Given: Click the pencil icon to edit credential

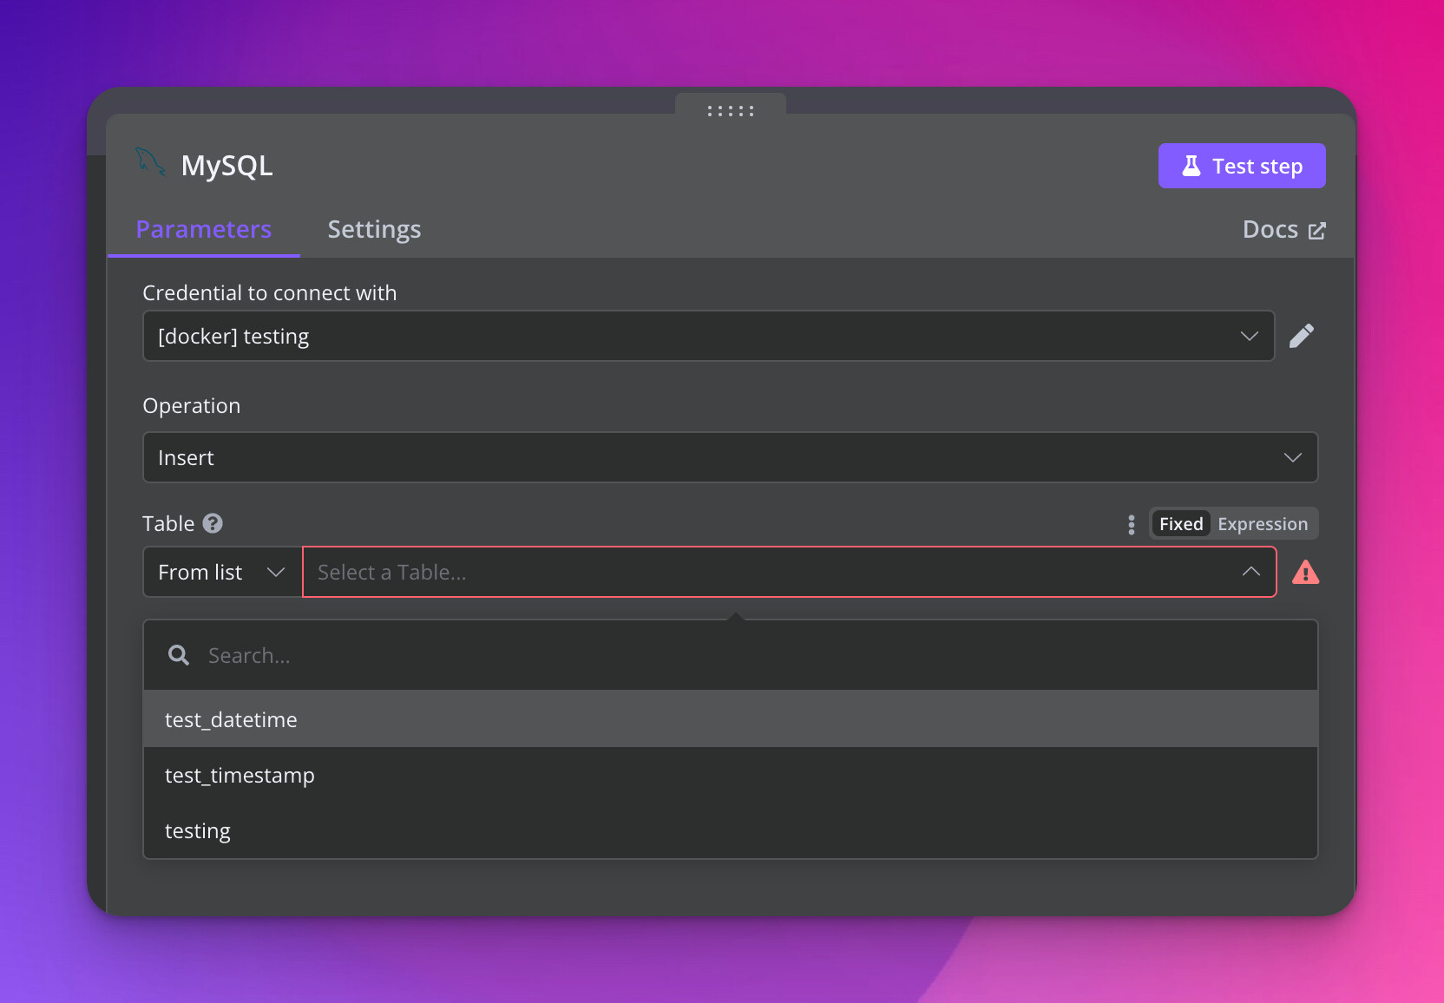Looking at the screenshot, I should click(x=1302, y=336).
